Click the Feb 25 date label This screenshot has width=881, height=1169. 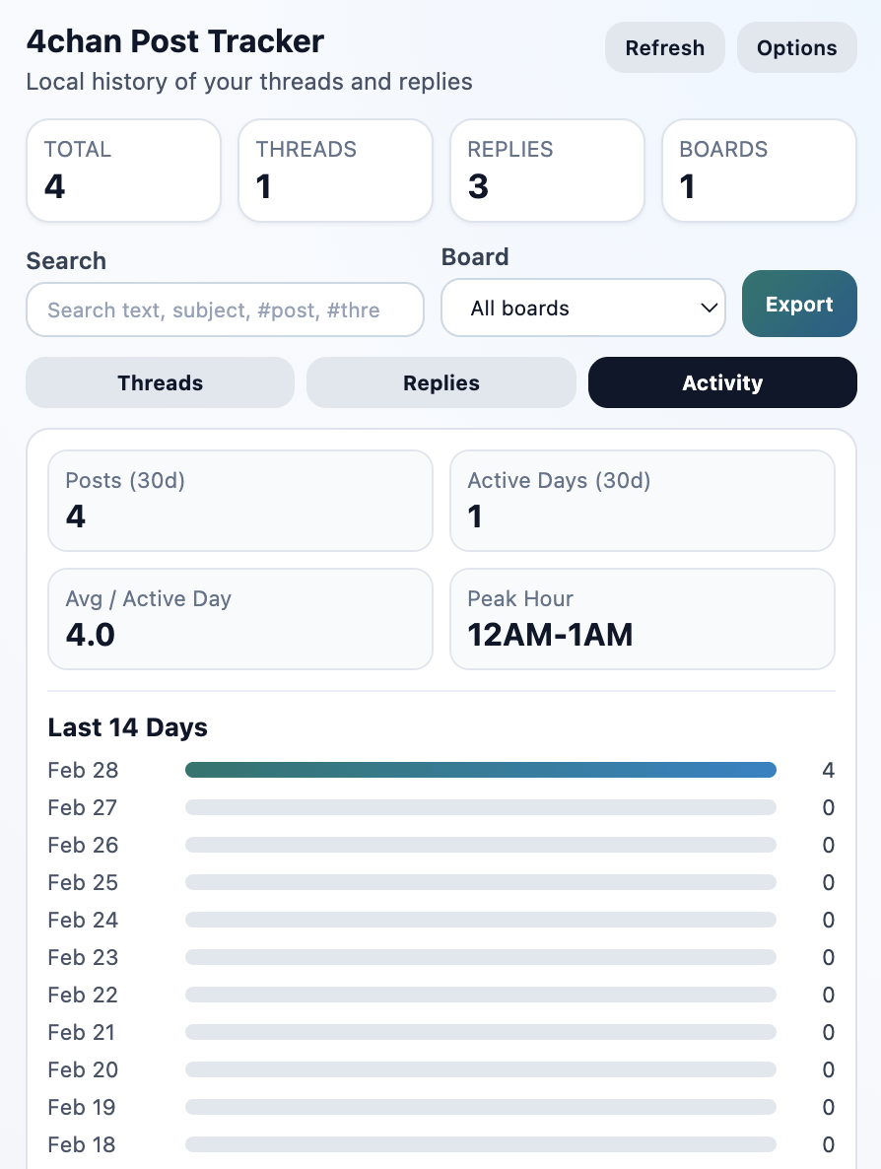click(83, 883)
